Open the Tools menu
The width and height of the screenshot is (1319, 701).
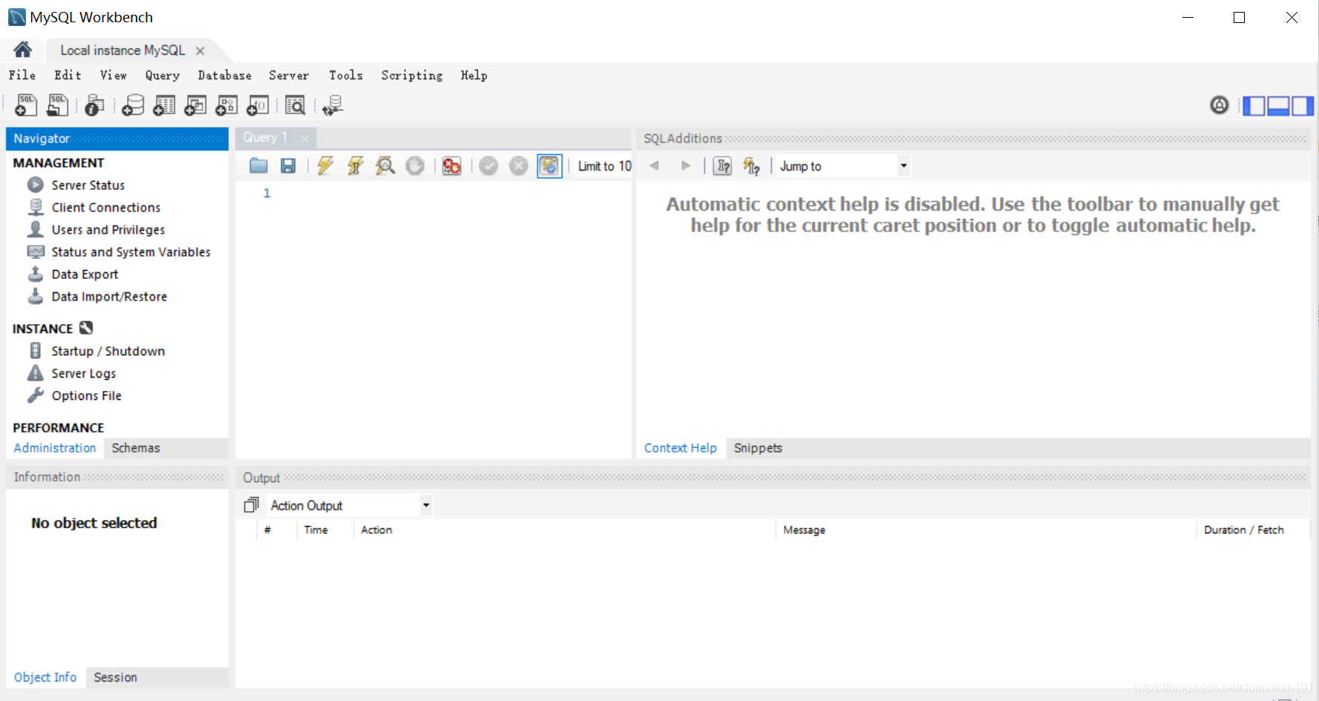(346, 75)
